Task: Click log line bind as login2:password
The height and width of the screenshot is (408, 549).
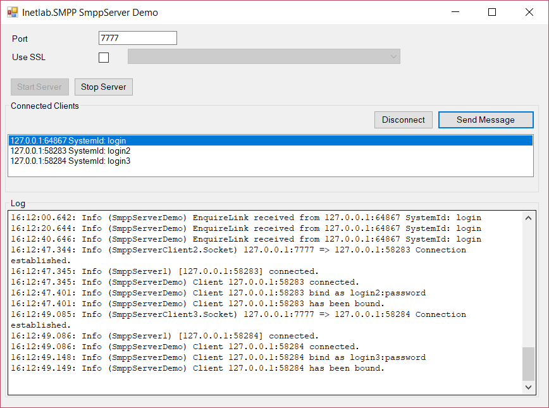Action: [x=218, y=293]
